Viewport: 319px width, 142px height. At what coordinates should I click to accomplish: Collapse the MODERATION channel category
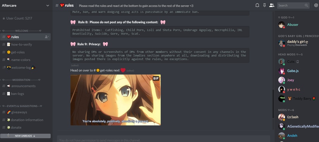tap(21, 80)
